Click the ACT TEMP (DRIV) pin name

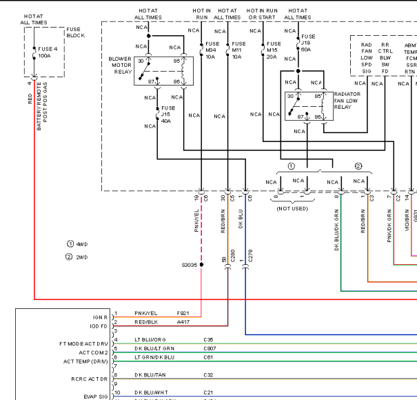click(x=85, y=361)
